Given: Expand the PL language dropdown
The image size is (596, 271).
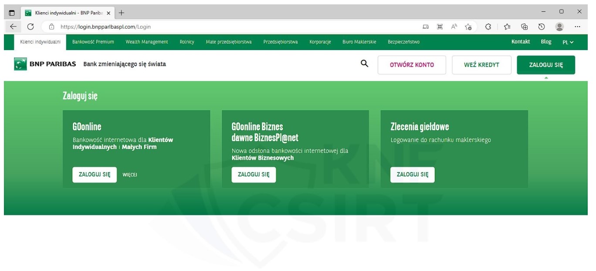Looking at the screenshot, I should click(568, 42).
